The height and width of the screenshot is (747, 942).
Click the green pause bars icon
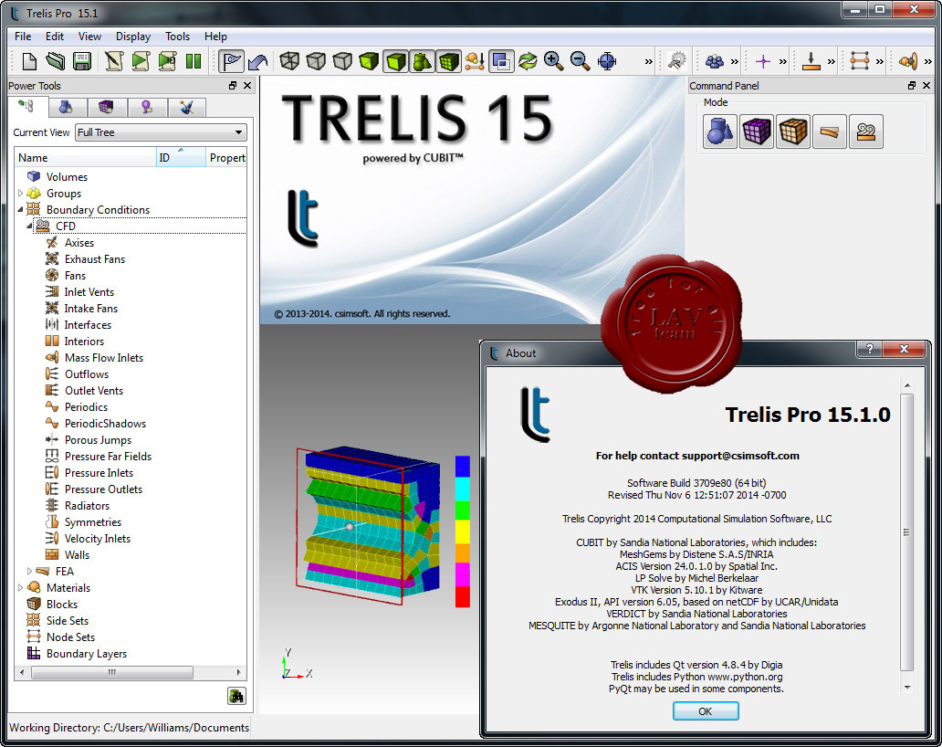[x=194, y=61]
